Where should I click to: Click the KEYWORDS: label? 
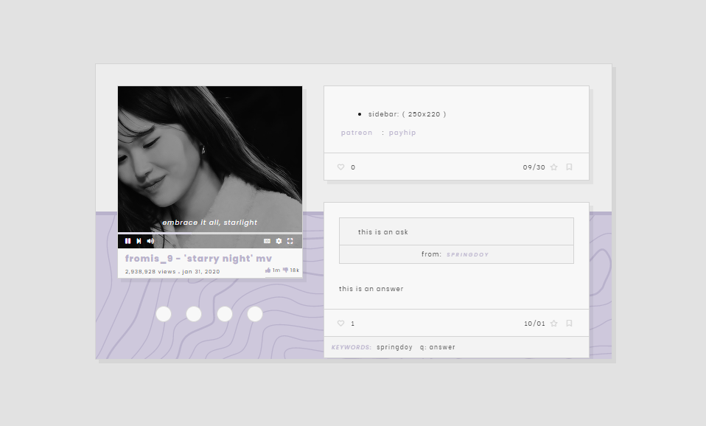352,347
